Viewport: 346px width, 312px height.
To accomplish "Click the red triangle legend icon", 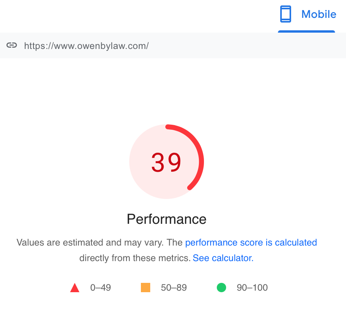I will (x=75, y=288).
